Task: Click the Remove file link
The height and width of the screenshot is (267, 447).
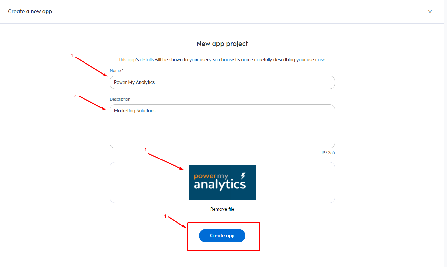Action: [222, 209]
